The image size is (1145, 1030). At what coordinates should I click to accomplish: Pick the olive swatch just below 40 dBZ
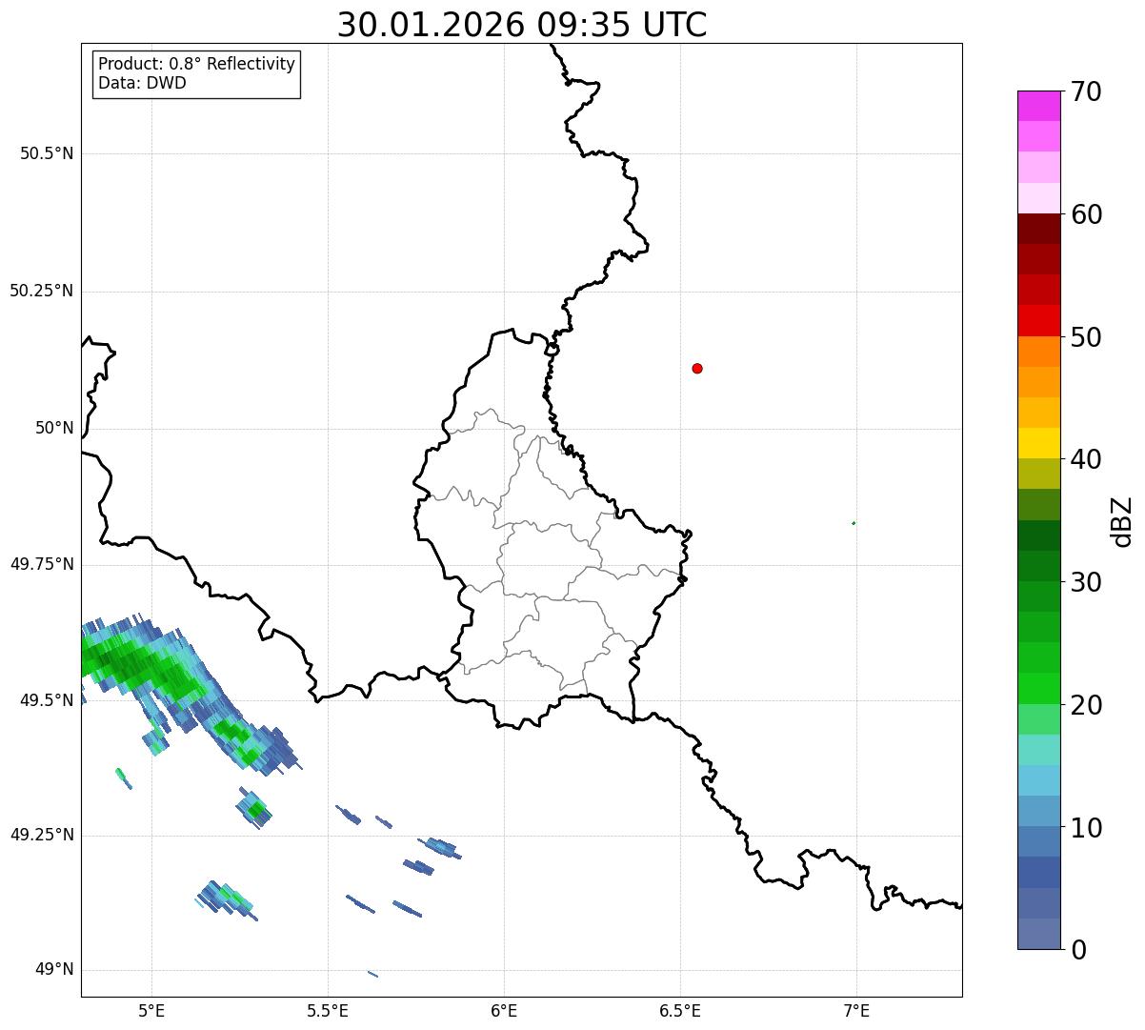(1038, 475)
